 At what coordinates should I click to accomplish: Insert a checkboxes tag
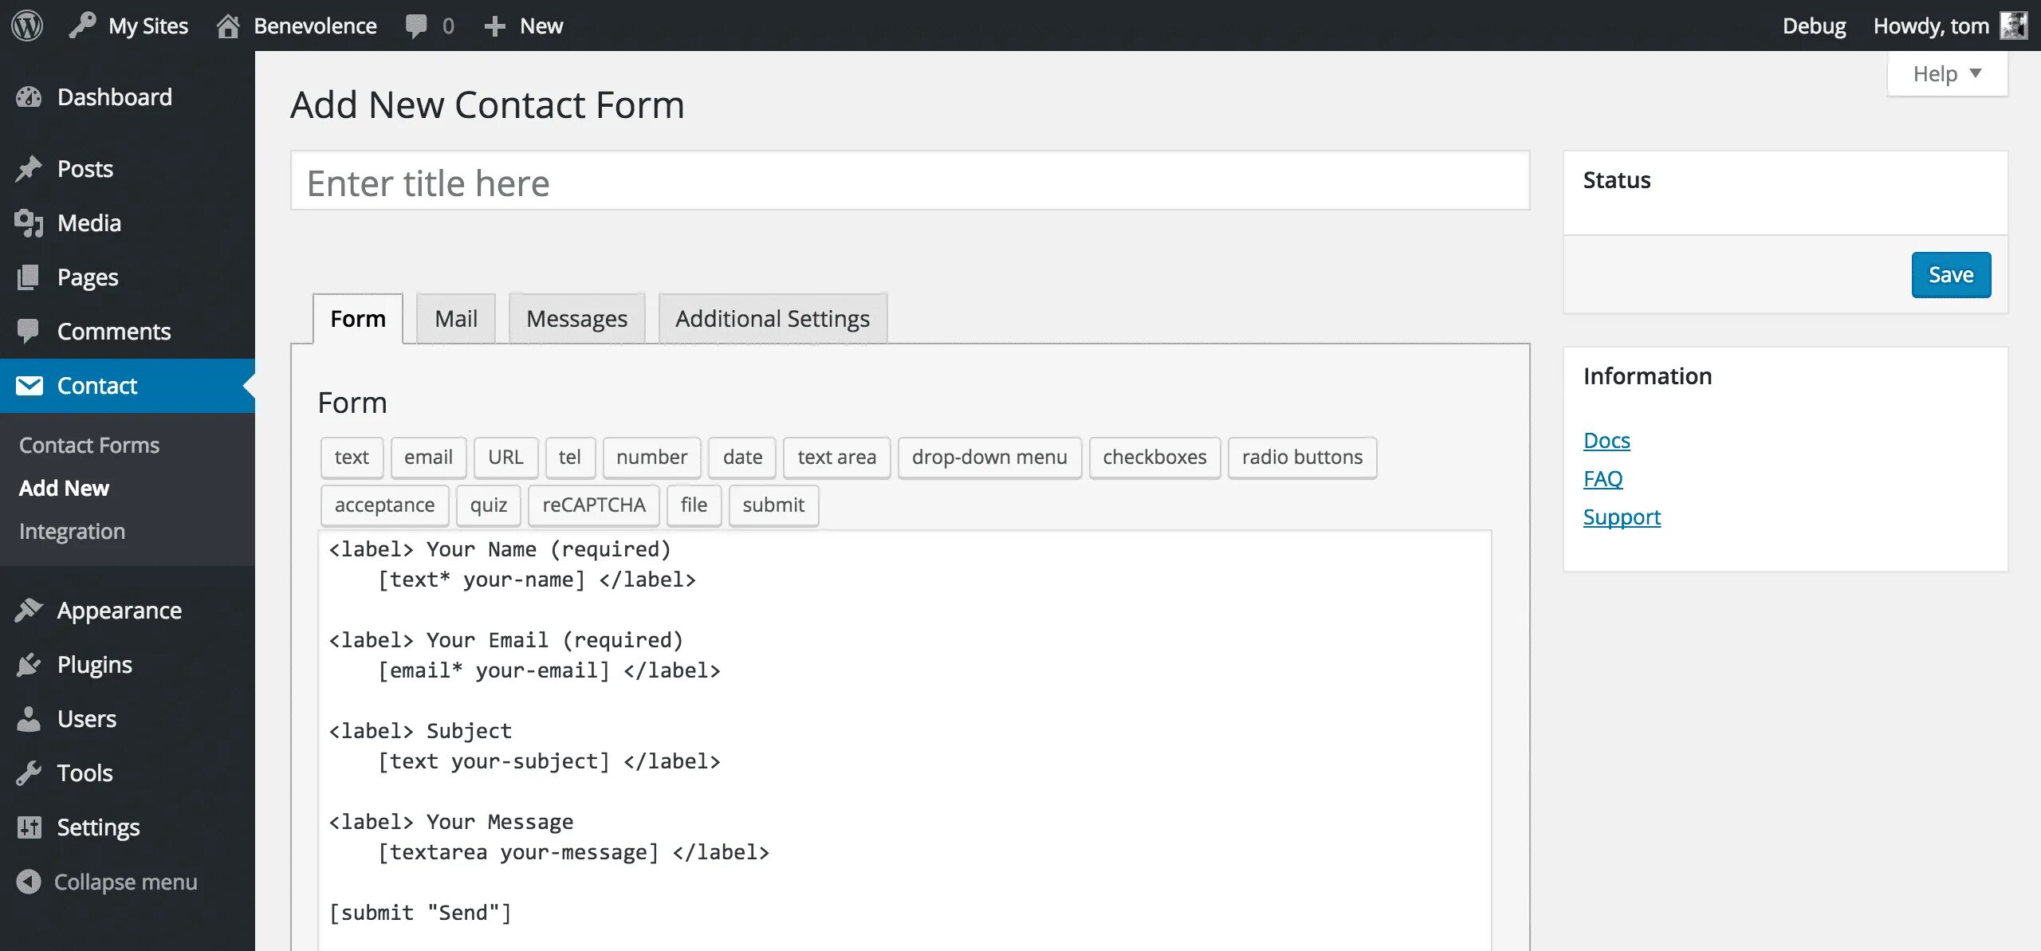point(1154,458)
